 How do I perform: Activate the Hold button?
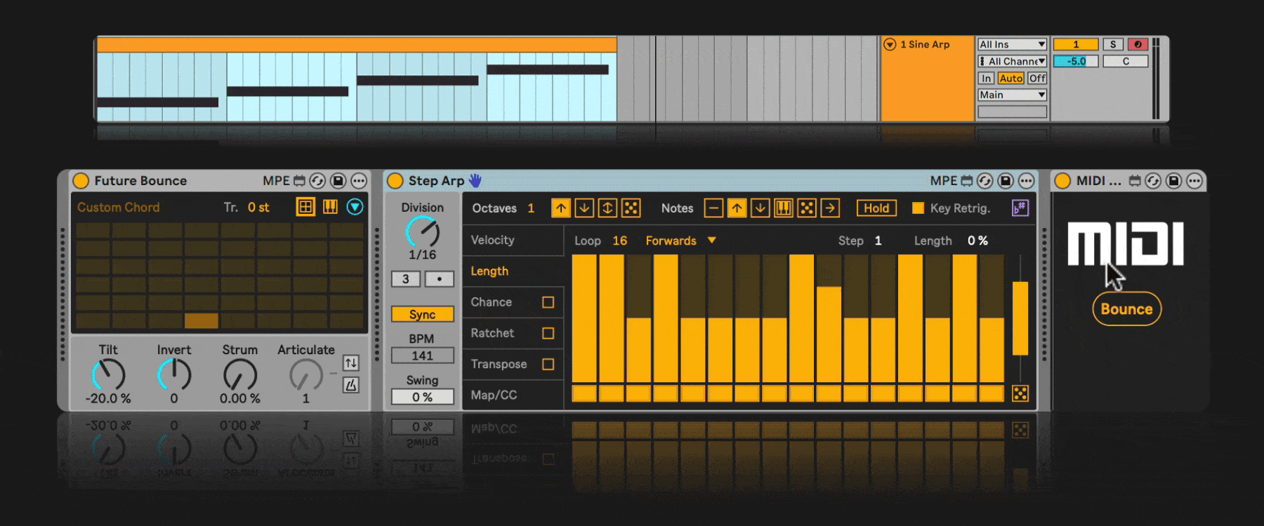876,208
